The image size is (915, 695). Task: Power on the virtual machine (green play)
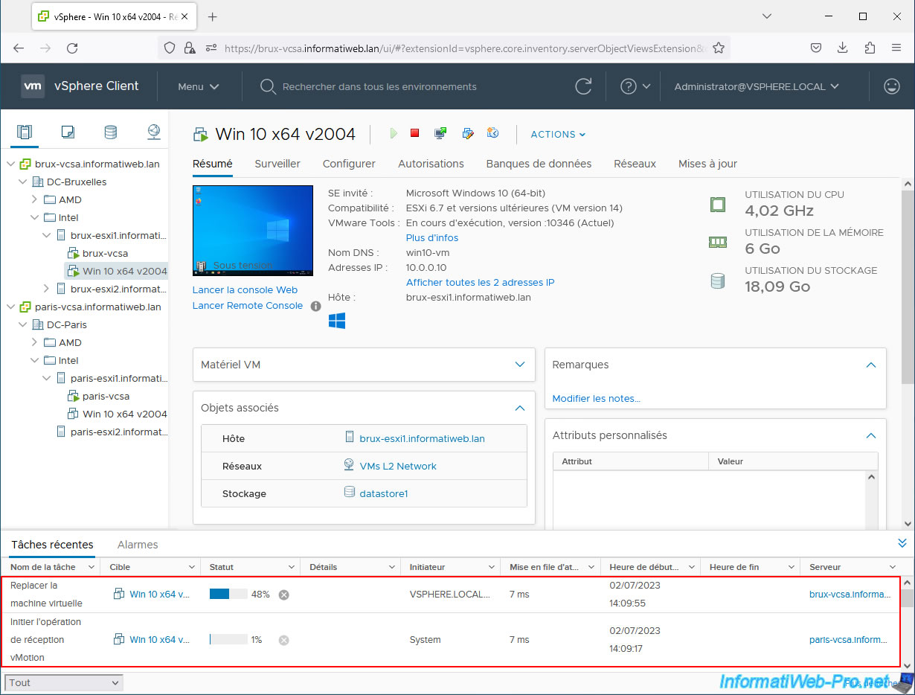click(x=394, y=133)
